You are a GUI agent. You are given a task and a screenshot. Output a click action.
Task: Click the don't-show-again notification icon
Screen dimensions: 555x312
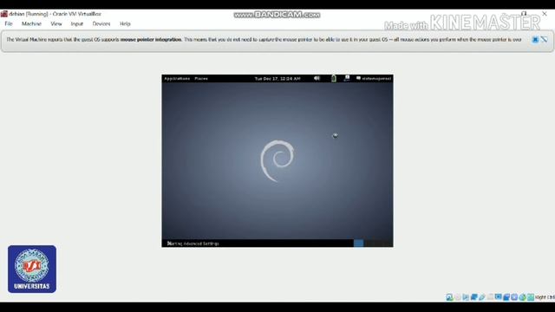tap(544, 40)
